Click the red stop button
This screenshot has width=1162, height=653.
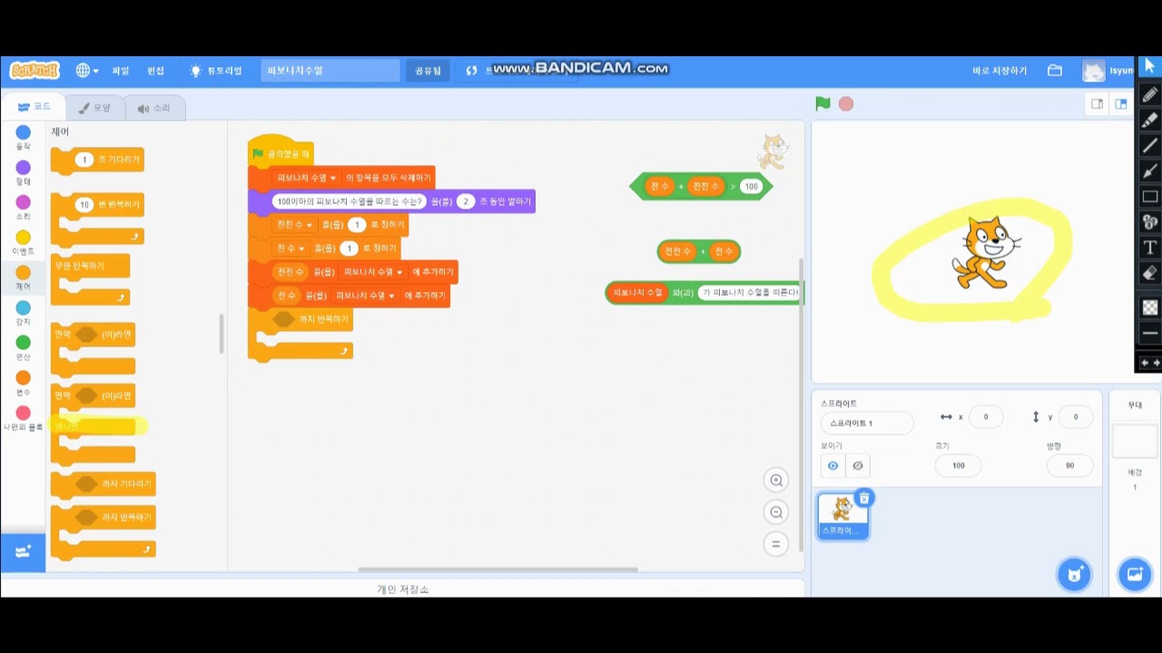846,104
